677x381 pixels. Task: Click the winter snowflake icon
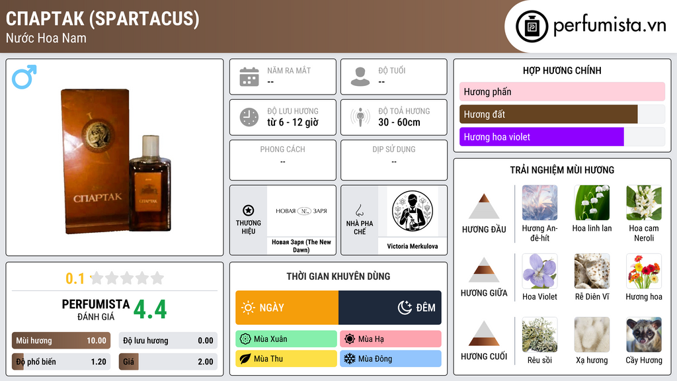350,359
